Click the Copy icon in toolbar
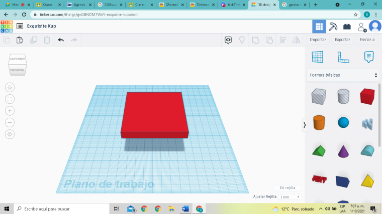The image size is (382, 214). (x=7, y=40)
